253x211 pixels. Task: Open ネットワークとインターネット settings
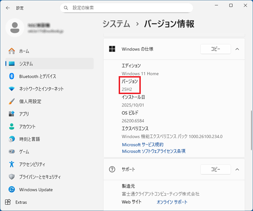pyautogui.click(x=50, y=89)
